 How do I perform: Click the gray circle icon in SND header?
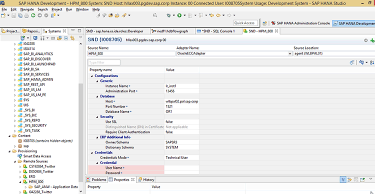point(366,40)
